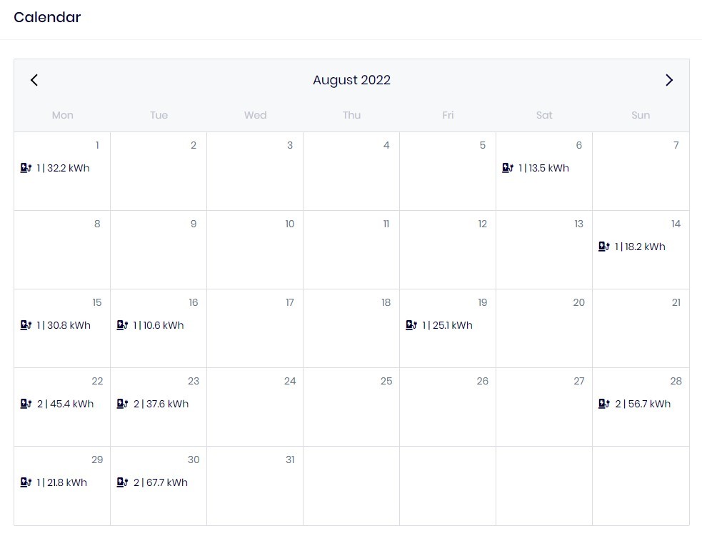Click charging station icon on August 28
The image size is (702, 541).
pyautogui.click(x=604, y=404)
